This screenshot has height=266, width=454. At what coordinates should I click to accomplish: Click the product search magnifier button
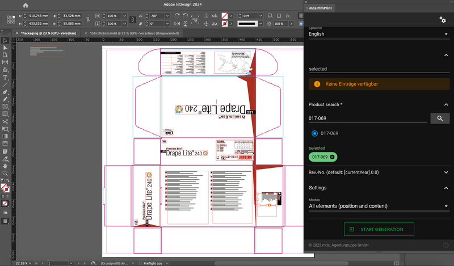tap(440, 118)
